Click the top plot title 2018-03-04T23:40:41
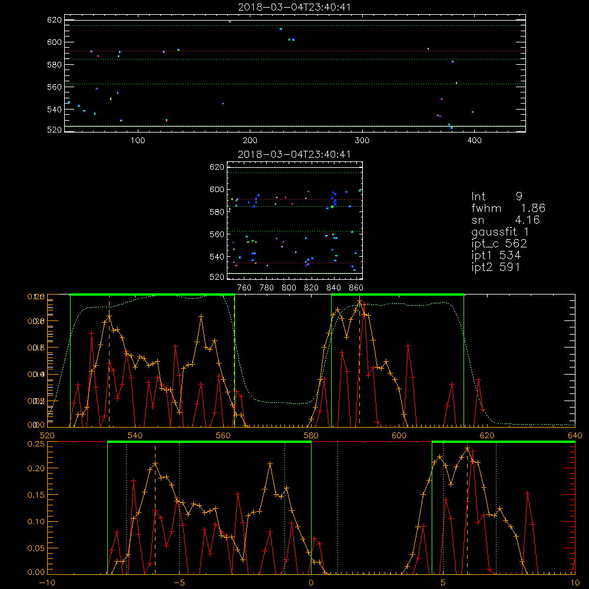The image size is (589, 589). [294, 7]
